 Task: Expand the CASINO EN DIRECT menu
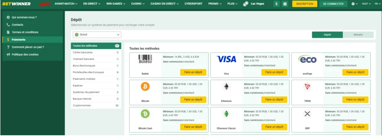tap(164, 4)
